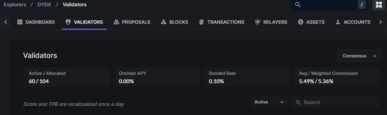
Task: Click the Assets dollar coin icon
Action: (x=301, y=22)
